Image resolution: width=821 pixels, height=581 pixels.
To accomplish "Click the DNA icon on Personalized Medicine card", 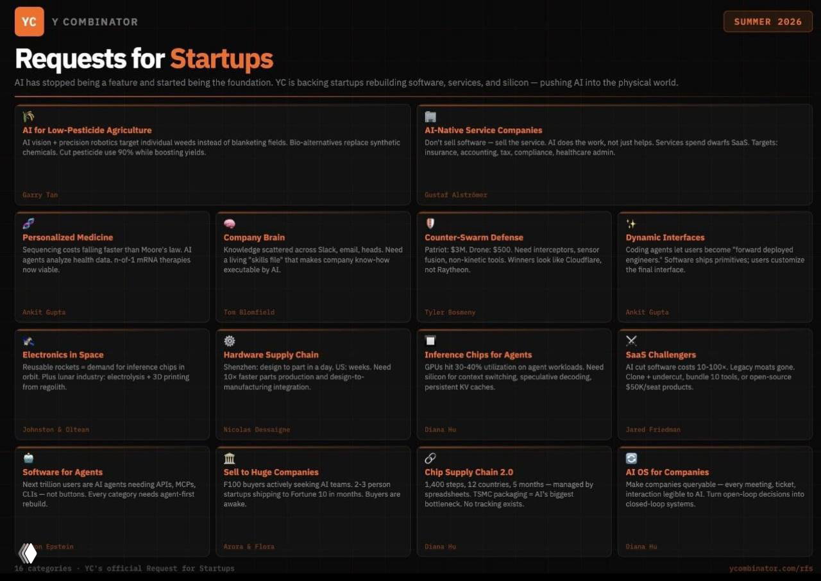I will pyautogui.click(x=28, y=224).
